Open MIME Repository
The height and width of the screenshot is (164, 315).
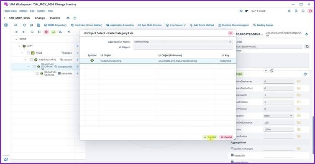55,25
